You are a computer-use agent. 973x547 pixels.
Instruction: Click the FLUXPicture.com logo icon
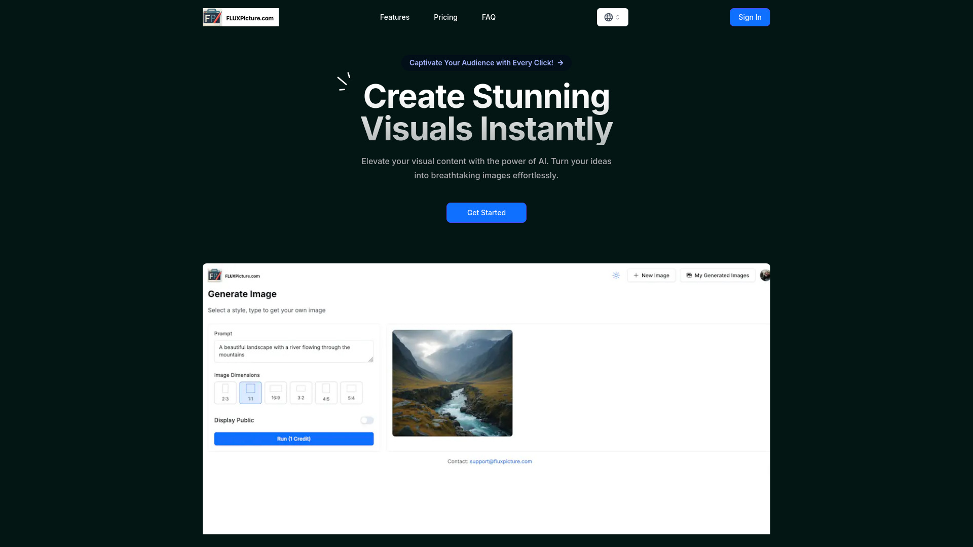tap(212, 17)
